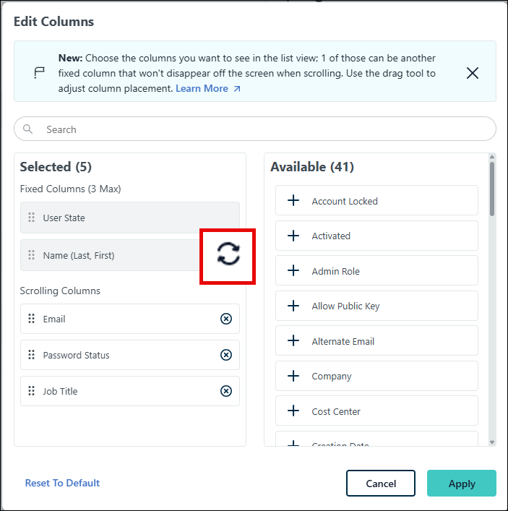Image resolution: width=508 pixels, height=511 pixels.
Task: Click the plus icon for Allow Public Key
Action: tap(293, 306)
